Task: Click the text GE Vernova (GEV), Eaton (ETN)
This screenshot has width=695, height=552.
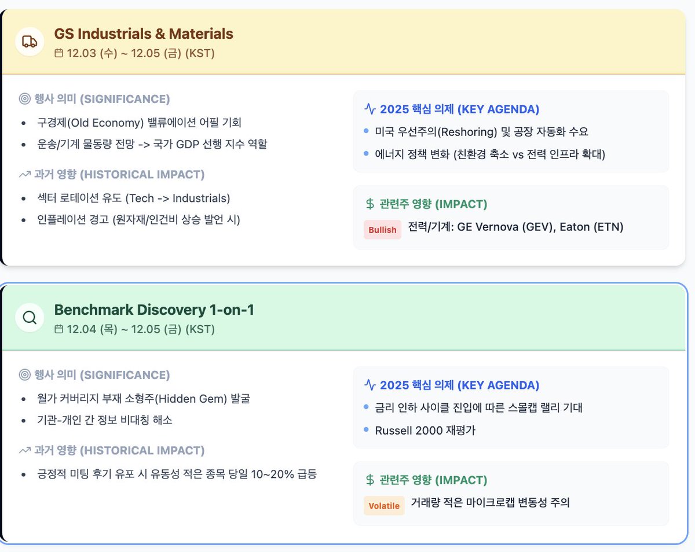Action: pos(540,227)
